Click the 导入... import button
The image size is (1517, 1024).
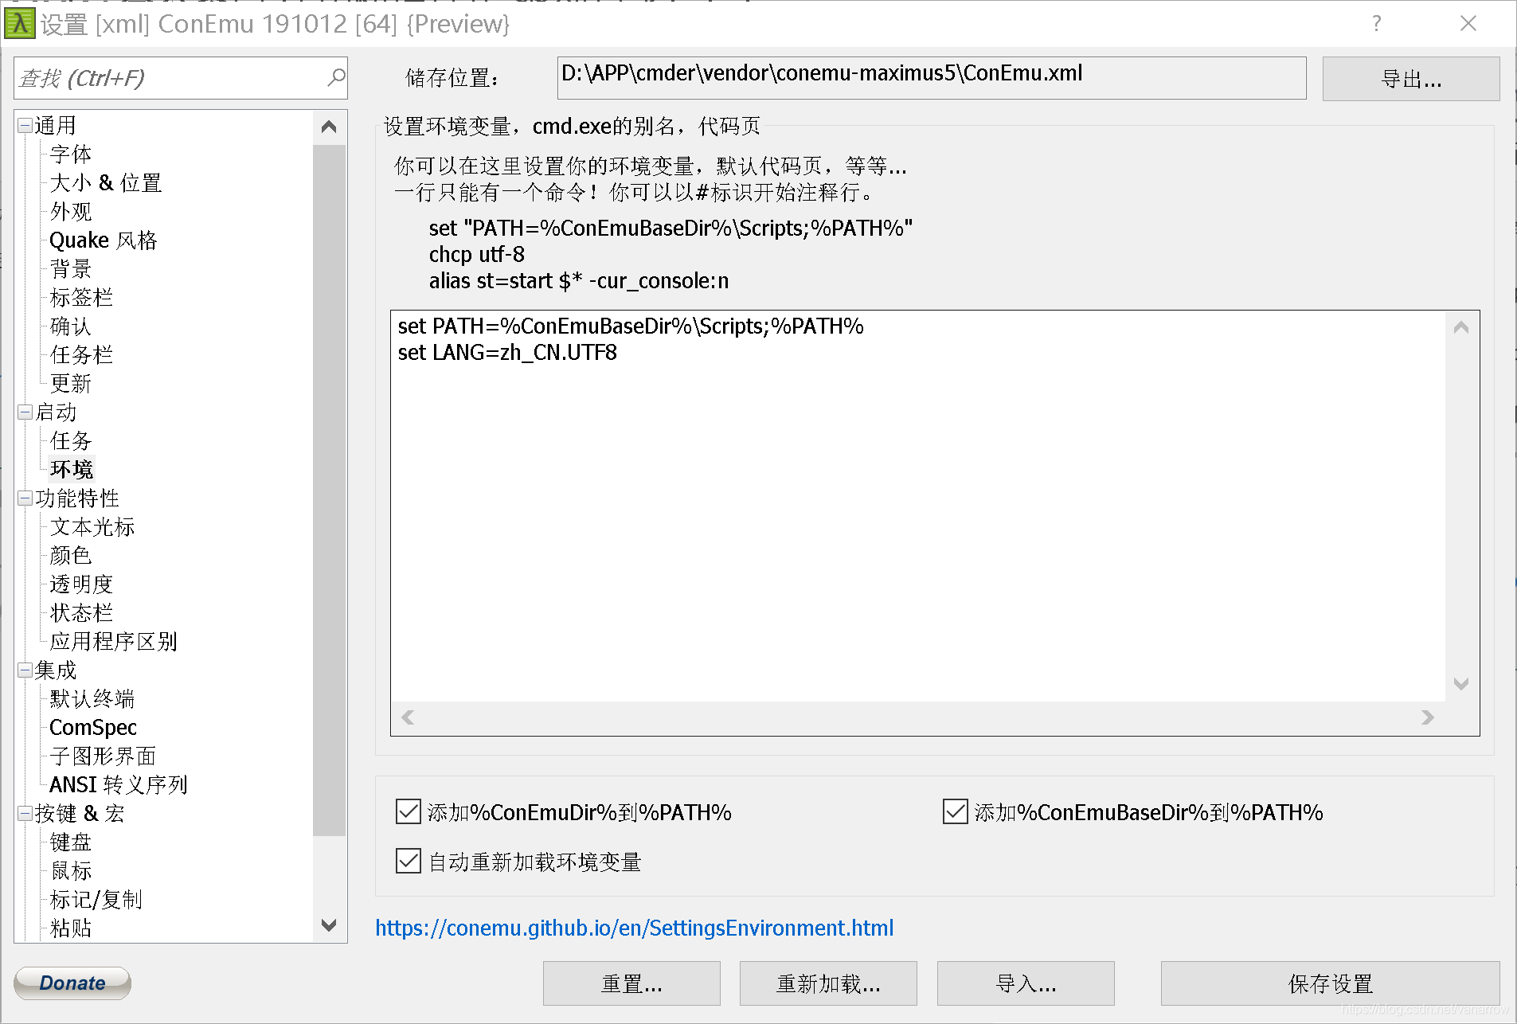1026,983
